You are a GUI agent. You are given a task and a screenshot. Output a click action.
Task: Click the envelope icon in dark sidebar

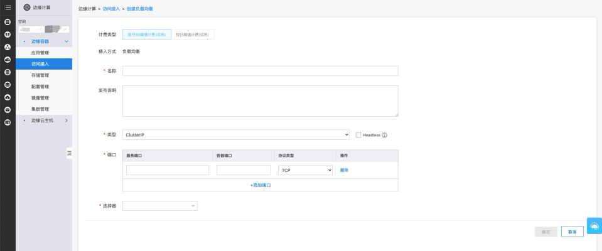(8, 109)
